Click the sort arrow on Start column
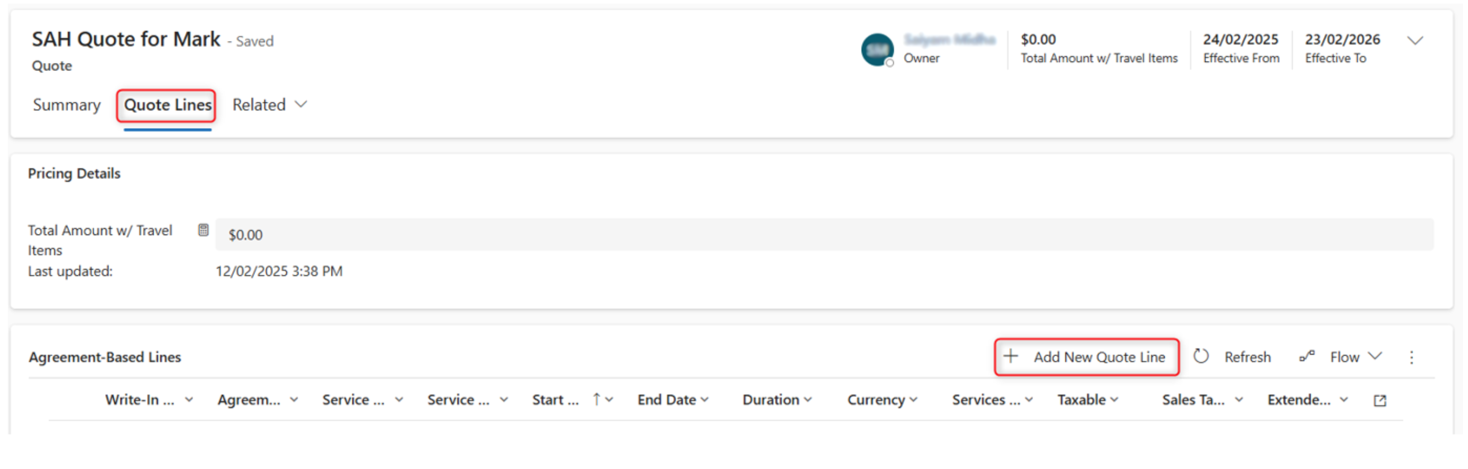This screenshot has width=1468, height=469. (596, 399)
